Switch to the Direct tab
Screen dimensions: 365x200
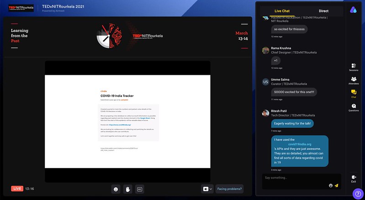pyautogui.click(x=323, y=11)
